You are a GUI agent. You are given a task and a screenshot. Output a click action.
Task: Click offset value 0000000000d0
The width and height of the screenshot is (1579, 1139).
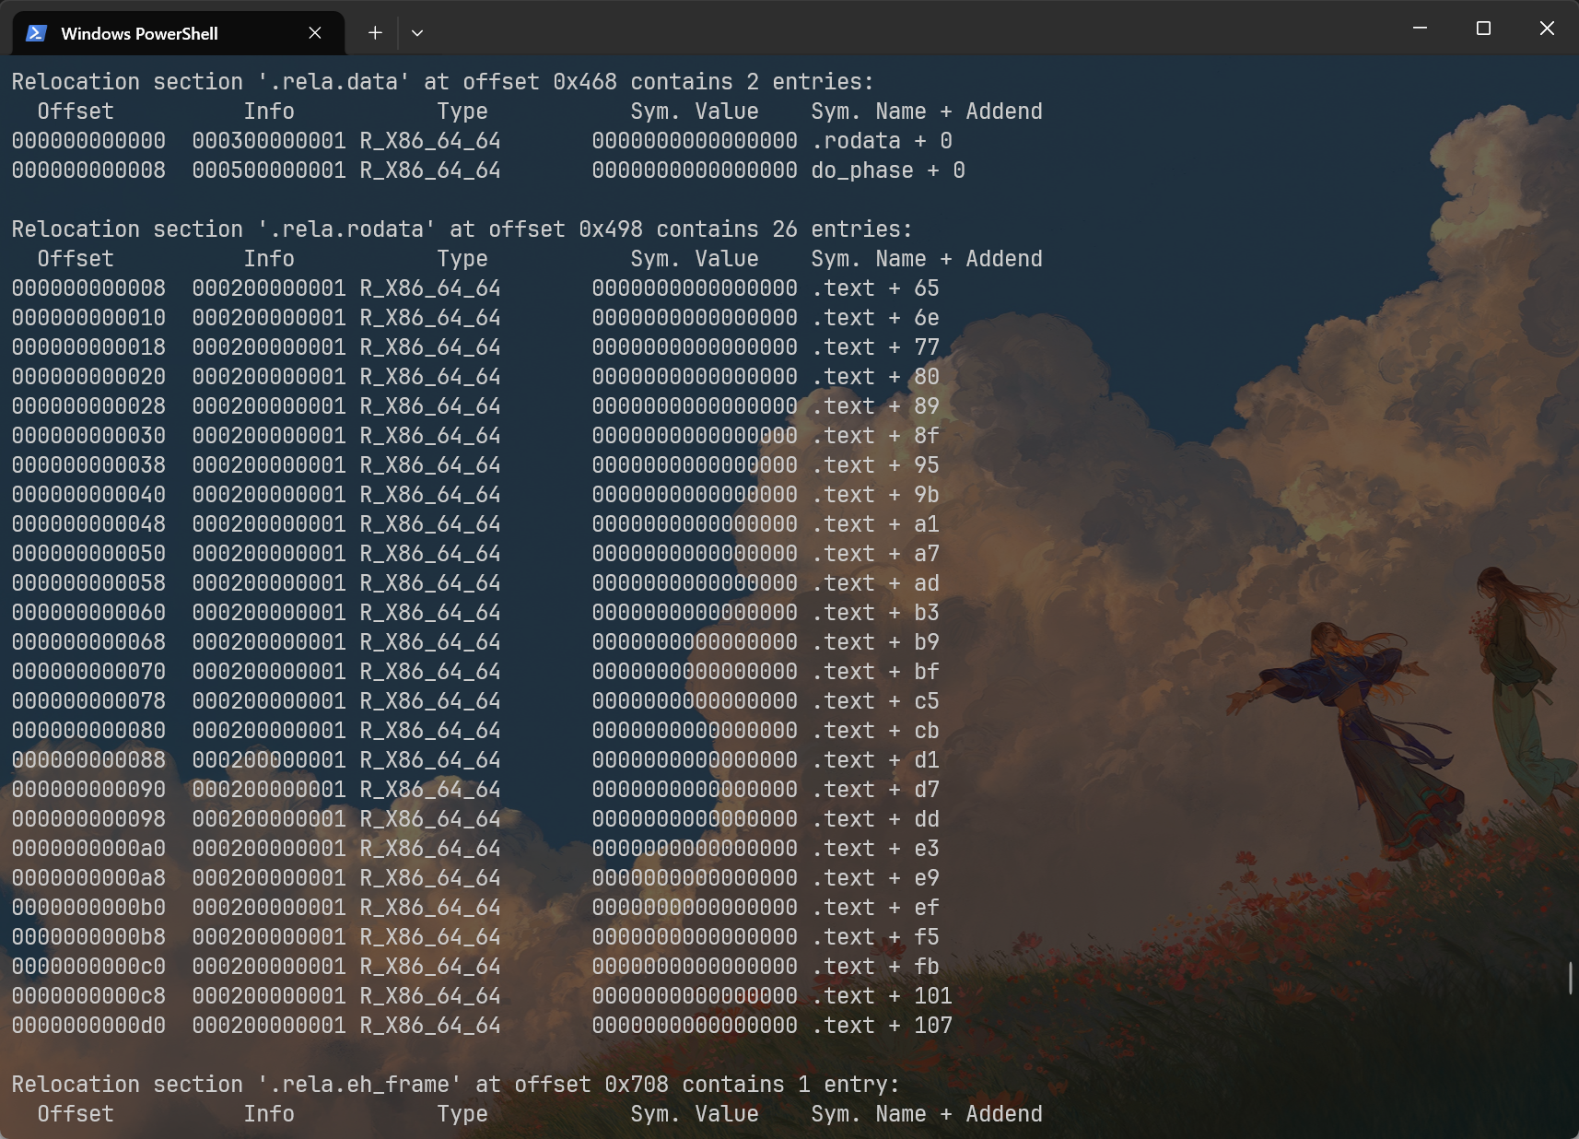pos(88,1026)
